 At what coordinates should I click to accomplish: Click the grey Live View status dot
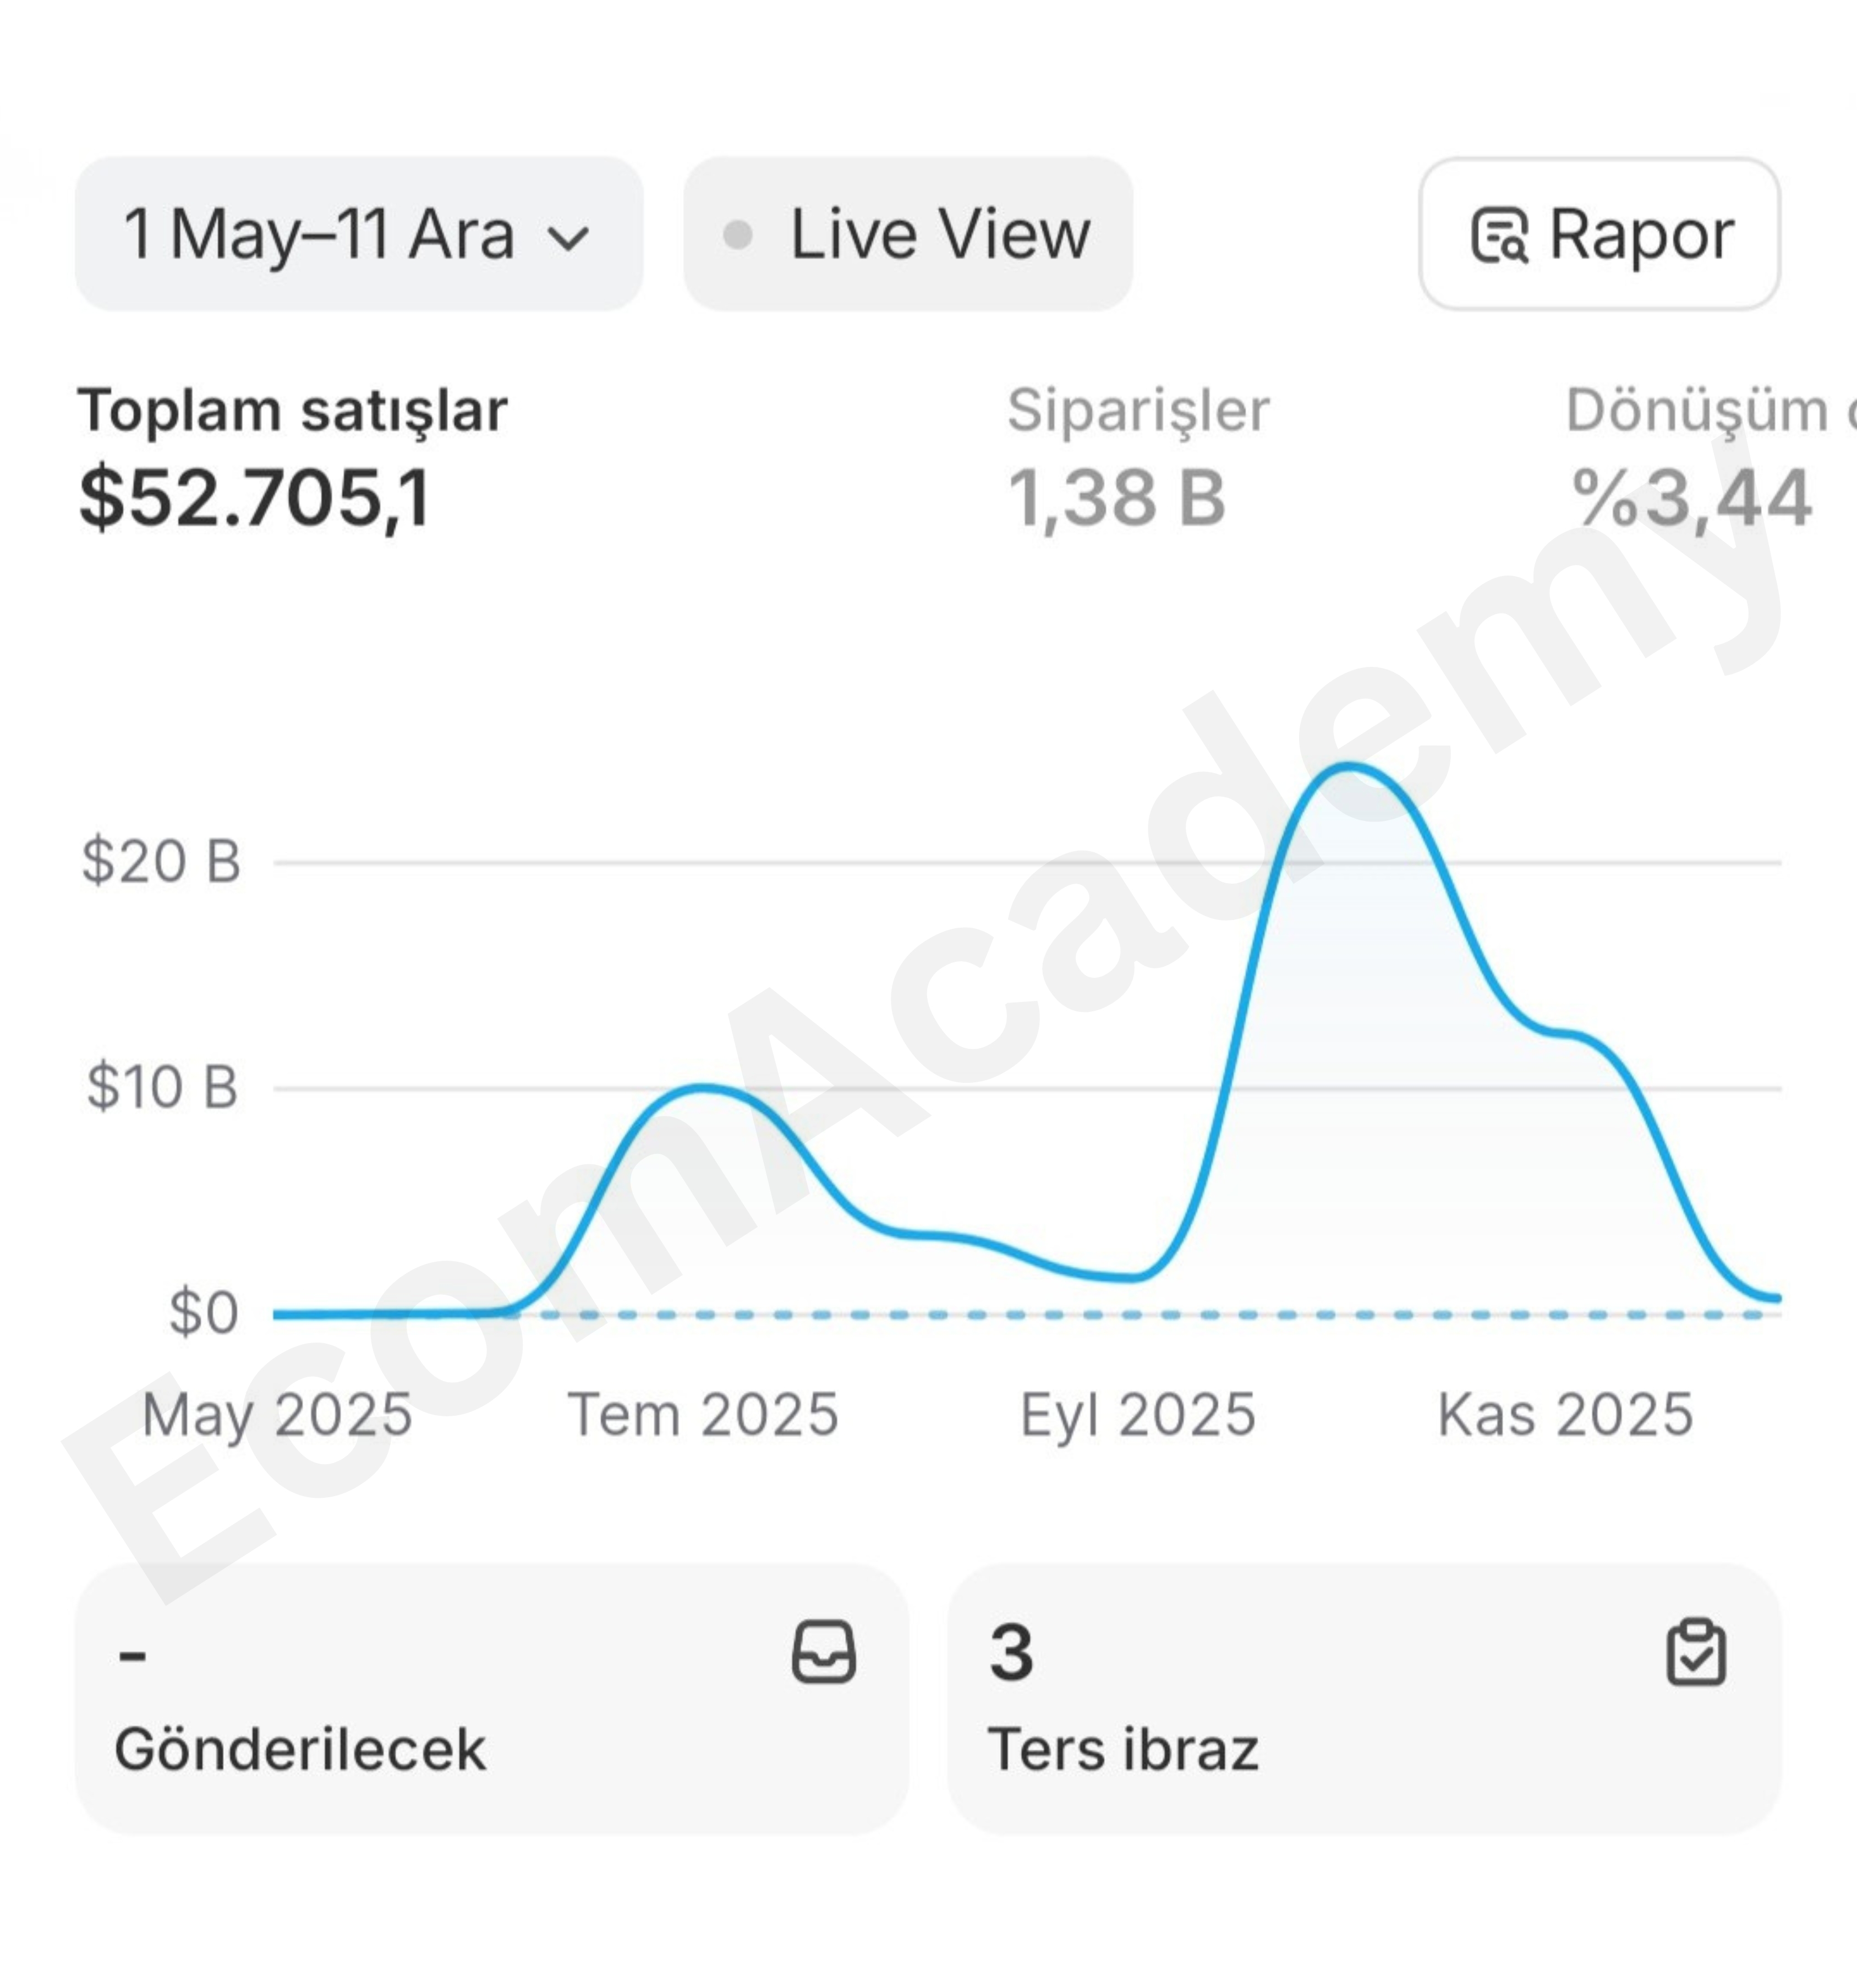pos(738,236)
